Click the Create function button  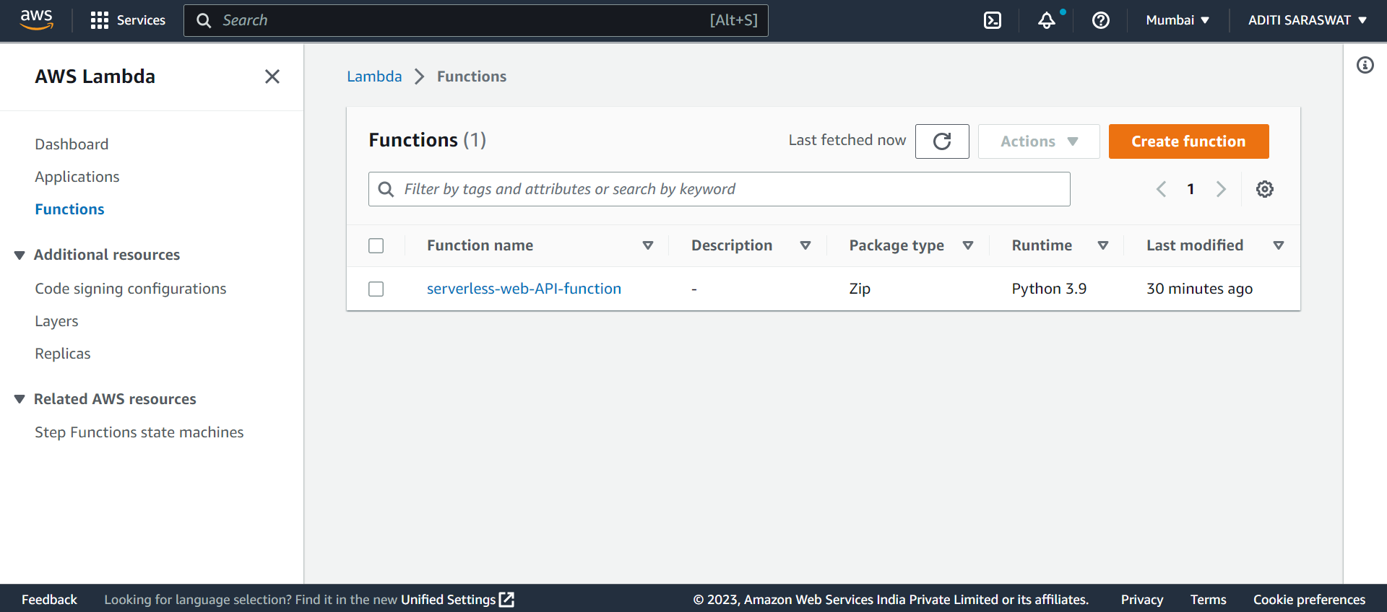tap(1188, 141)
